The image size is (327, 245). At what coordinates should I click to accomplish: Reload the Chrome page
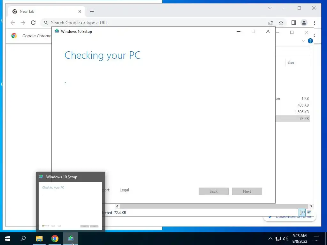(x=33, y=23)
